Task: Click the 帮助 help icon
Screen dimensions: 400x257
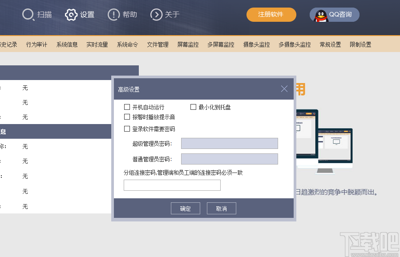Action: point(114,14)
